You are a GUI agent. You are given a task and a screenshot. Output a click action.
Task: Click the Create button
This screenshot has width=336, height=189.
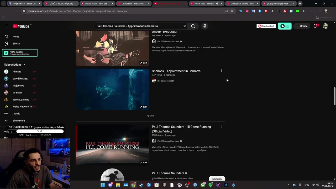pos(301,26)
